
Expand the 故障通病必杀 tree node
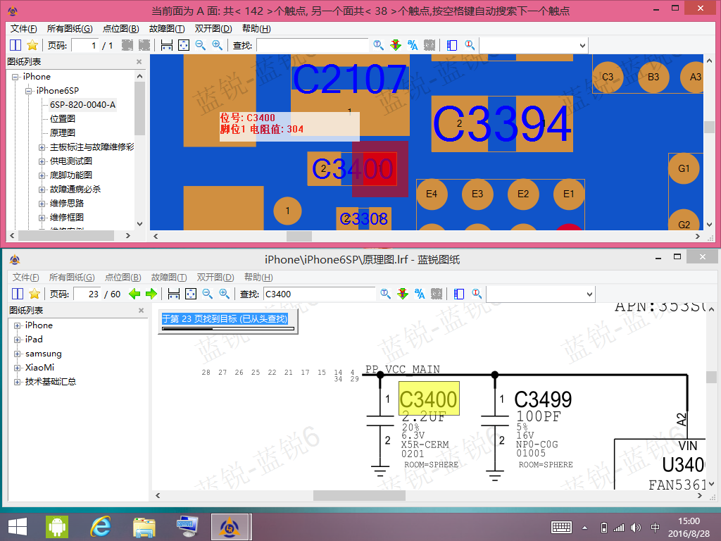point(42,189)
